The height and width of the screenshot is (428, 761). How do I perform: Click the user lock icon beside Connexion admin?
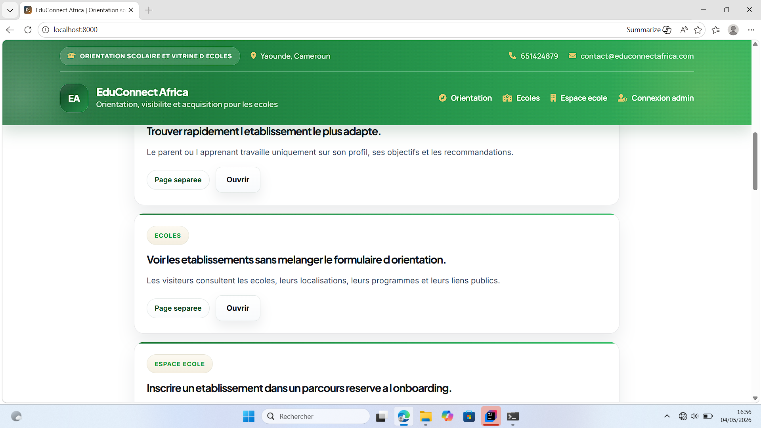tap(622, 98)
